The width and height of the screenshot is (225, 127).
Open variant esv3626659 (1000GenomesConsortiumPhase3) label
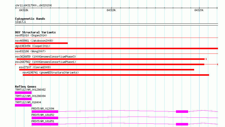46,57
